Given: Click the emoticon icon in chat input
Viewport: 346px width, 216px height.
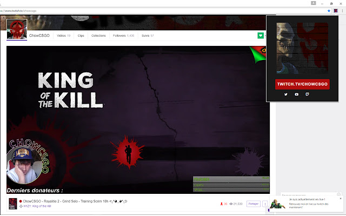Looking at the screenshot, I should click(x=339, y=194).
